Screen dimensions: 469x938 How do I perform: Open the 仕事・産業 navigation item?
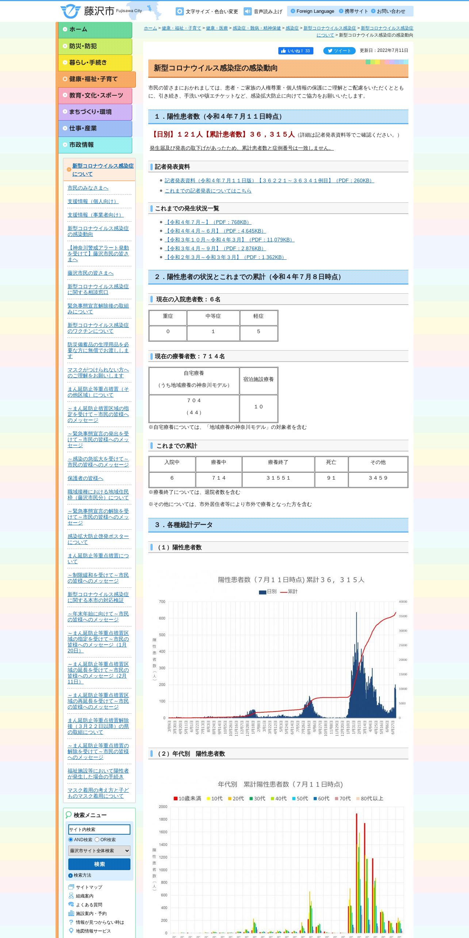(95, 129)
